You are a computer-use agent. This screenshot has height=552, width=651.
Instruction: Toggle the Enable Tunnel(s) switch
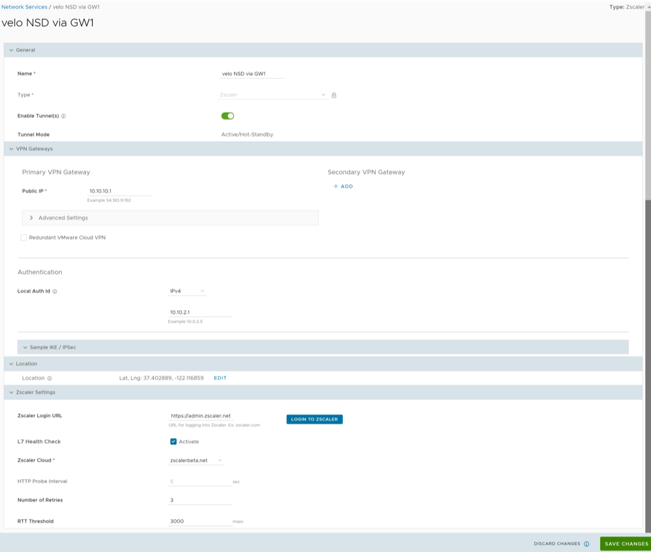point(227,116)
